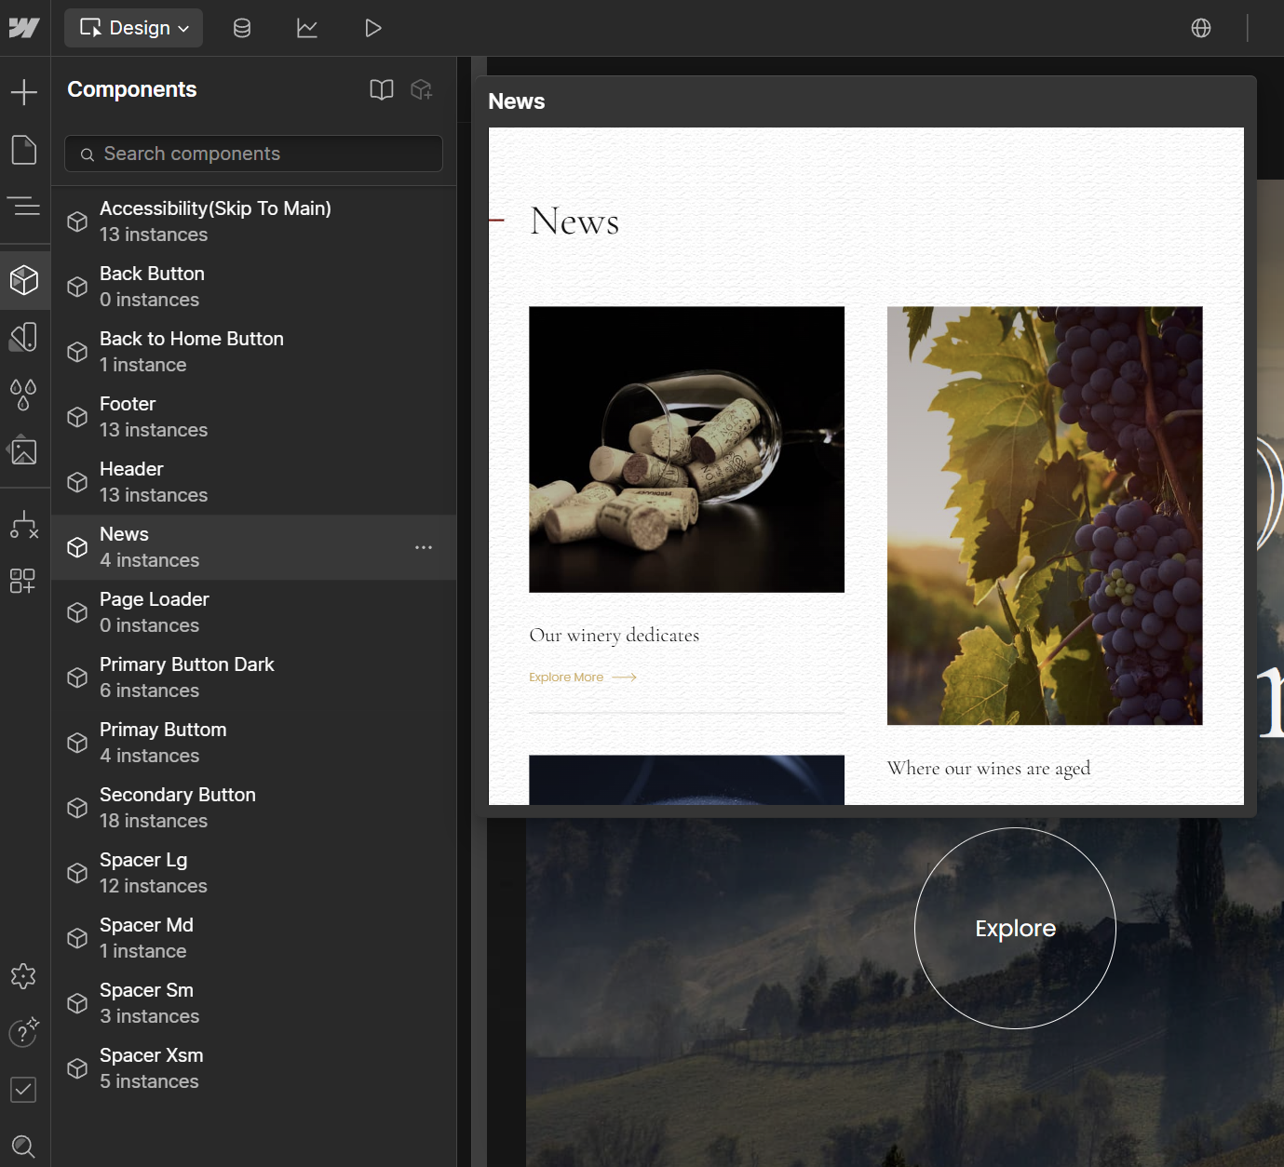The height and width of the screenshot is (1167, 1284).
Task: Create a new component with cube-plus icon
Action: pos(422,89)
